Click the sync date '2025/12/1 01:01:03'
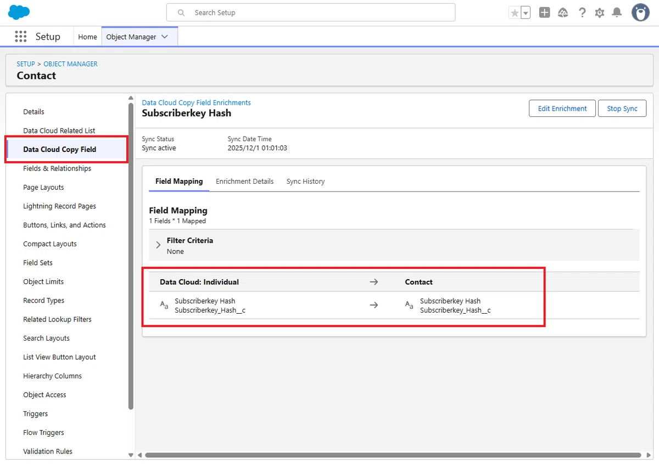 [258, 148]
